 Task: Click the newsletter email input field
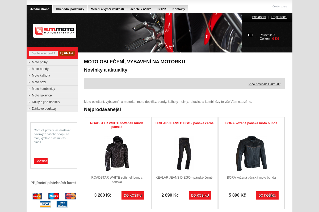point(54,153)
